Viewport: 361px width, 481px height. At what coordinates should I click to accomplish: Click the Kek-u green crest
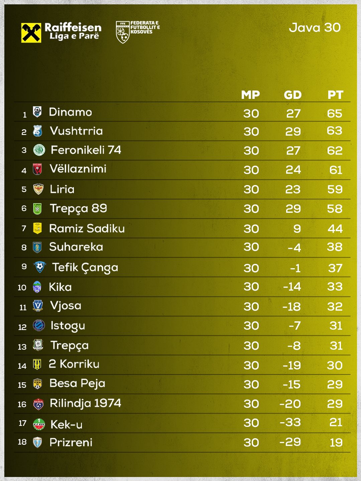pos(39,424)
